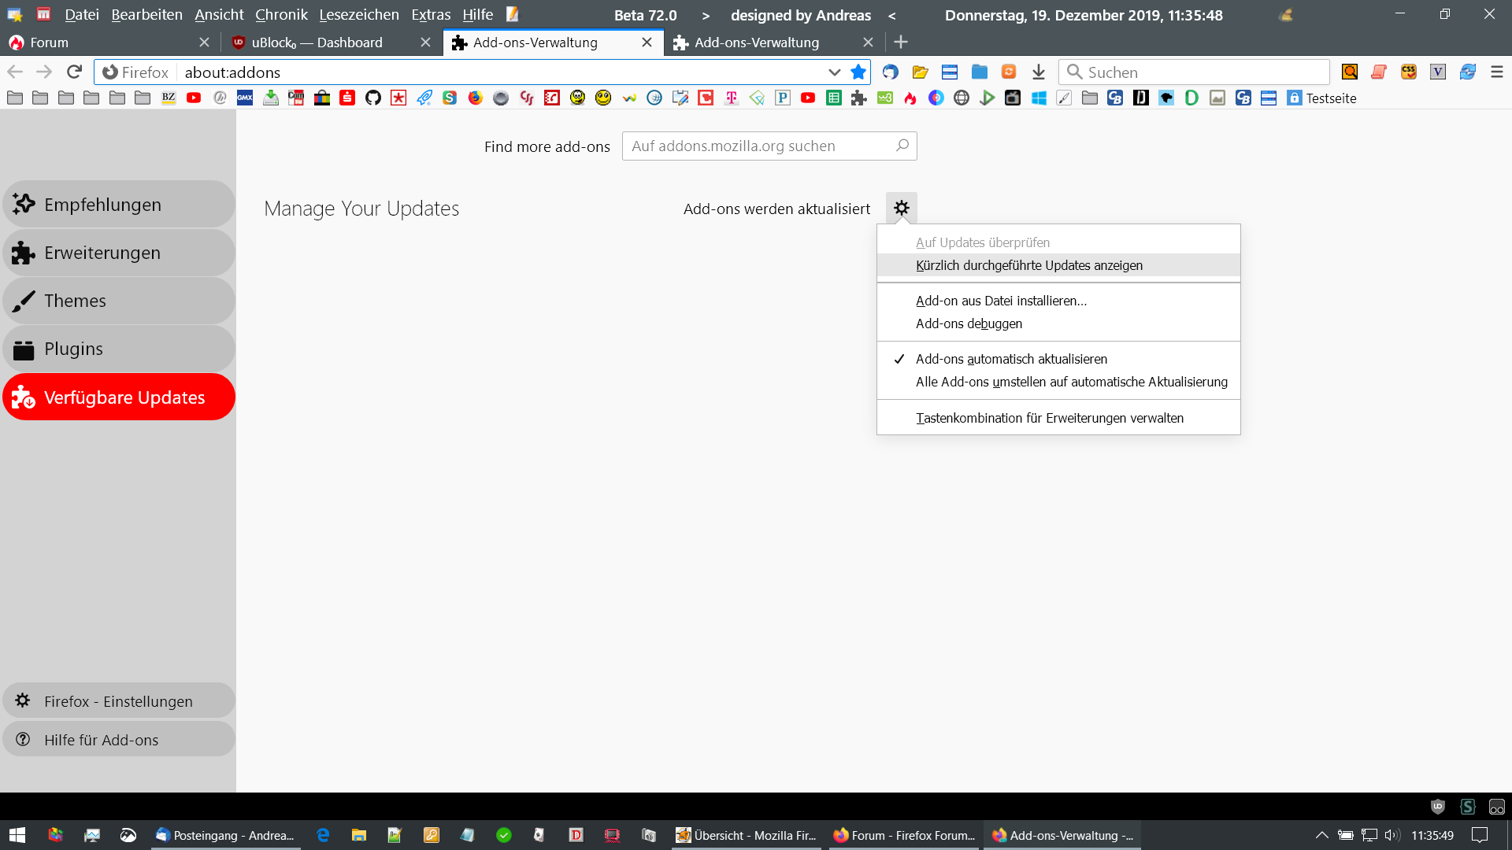This screenshot has width=1512, height=850.
Task: Open Firefox - Einstellungen in sidebar
Action: pos(118,701)
